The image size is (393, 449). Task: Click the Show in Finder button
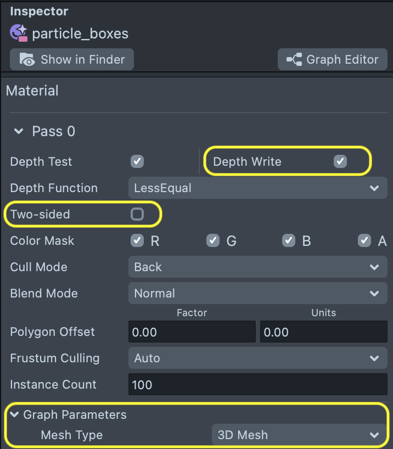71,59
